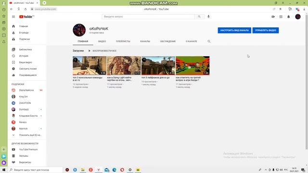Image resolution: width=308 pixels, height=173 pixels.
Task: Open subscription channel Marmok
Action: tap(27, 129)
